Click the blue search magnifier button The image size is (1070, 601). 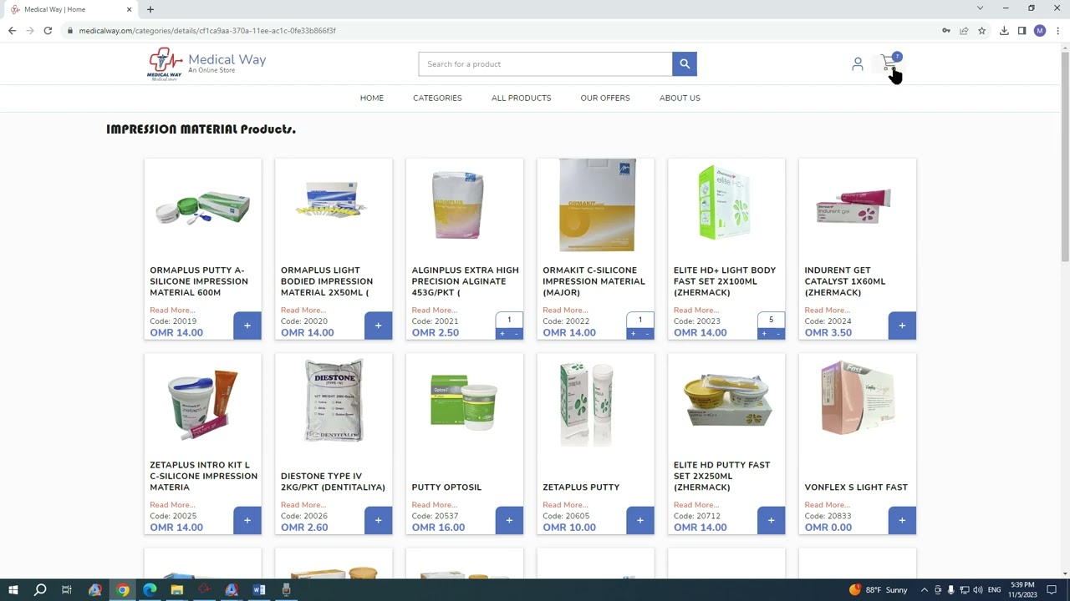click(x=685, y=64)
